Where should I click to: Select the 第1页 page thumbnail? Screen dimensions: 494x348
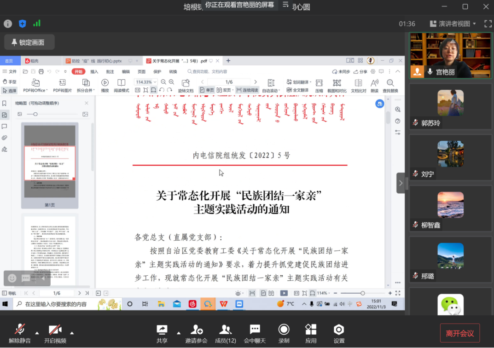click(50, 164)
